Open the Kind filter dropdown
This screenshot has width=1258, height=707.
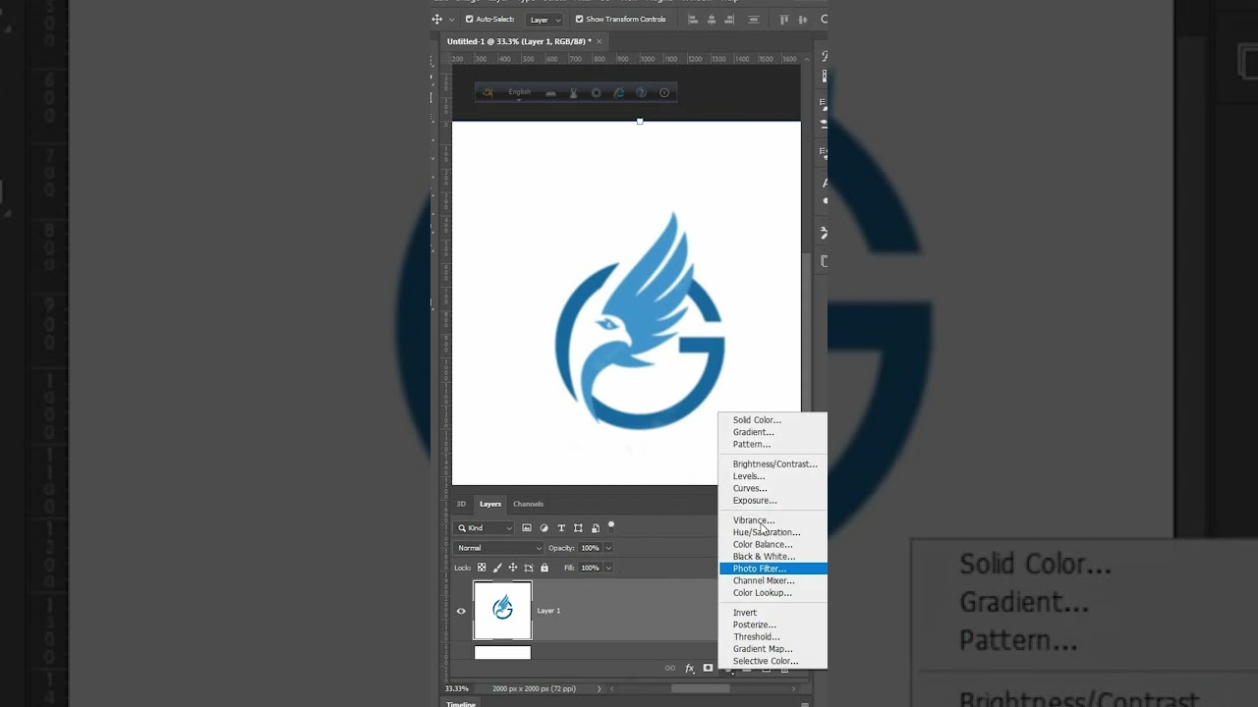coord(485,528)
